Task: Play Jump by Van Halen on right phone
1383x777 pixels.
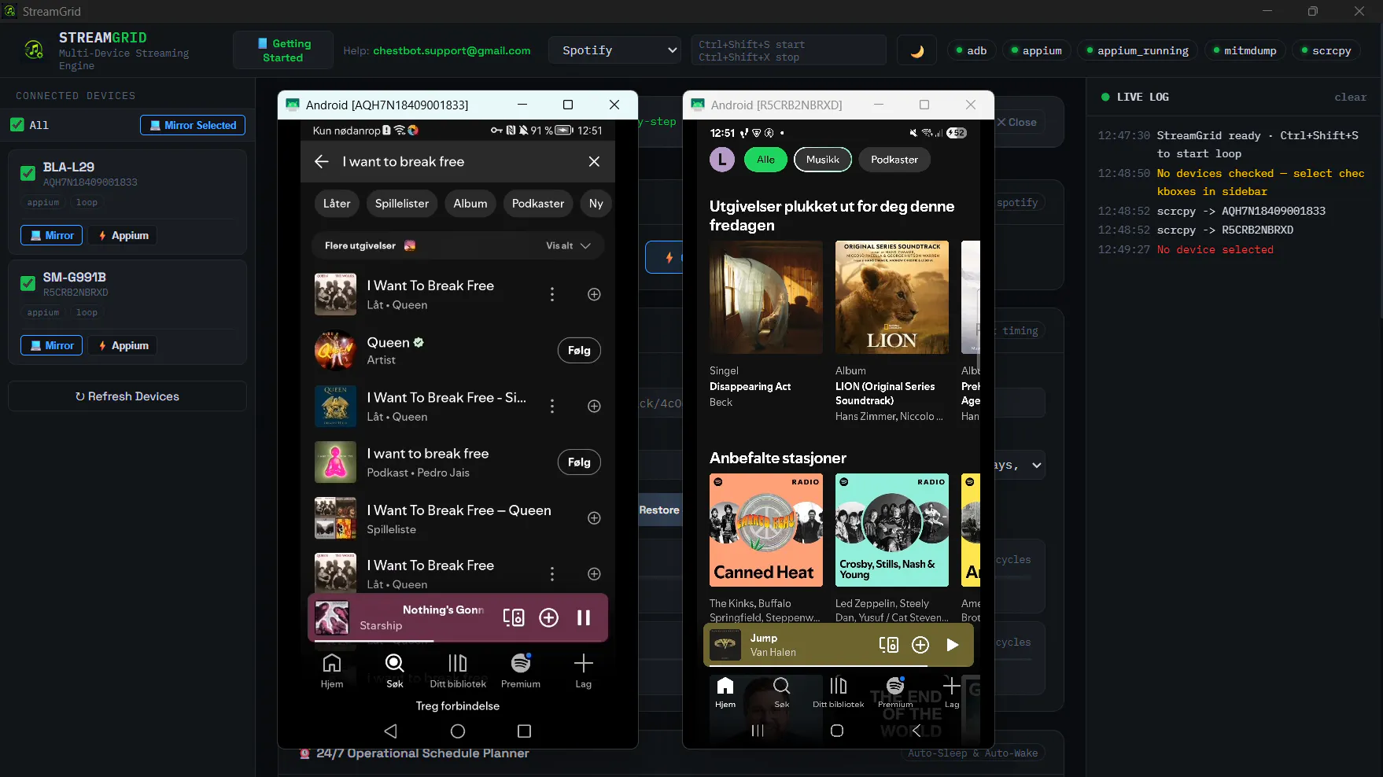Action: [x=953, y=645]
